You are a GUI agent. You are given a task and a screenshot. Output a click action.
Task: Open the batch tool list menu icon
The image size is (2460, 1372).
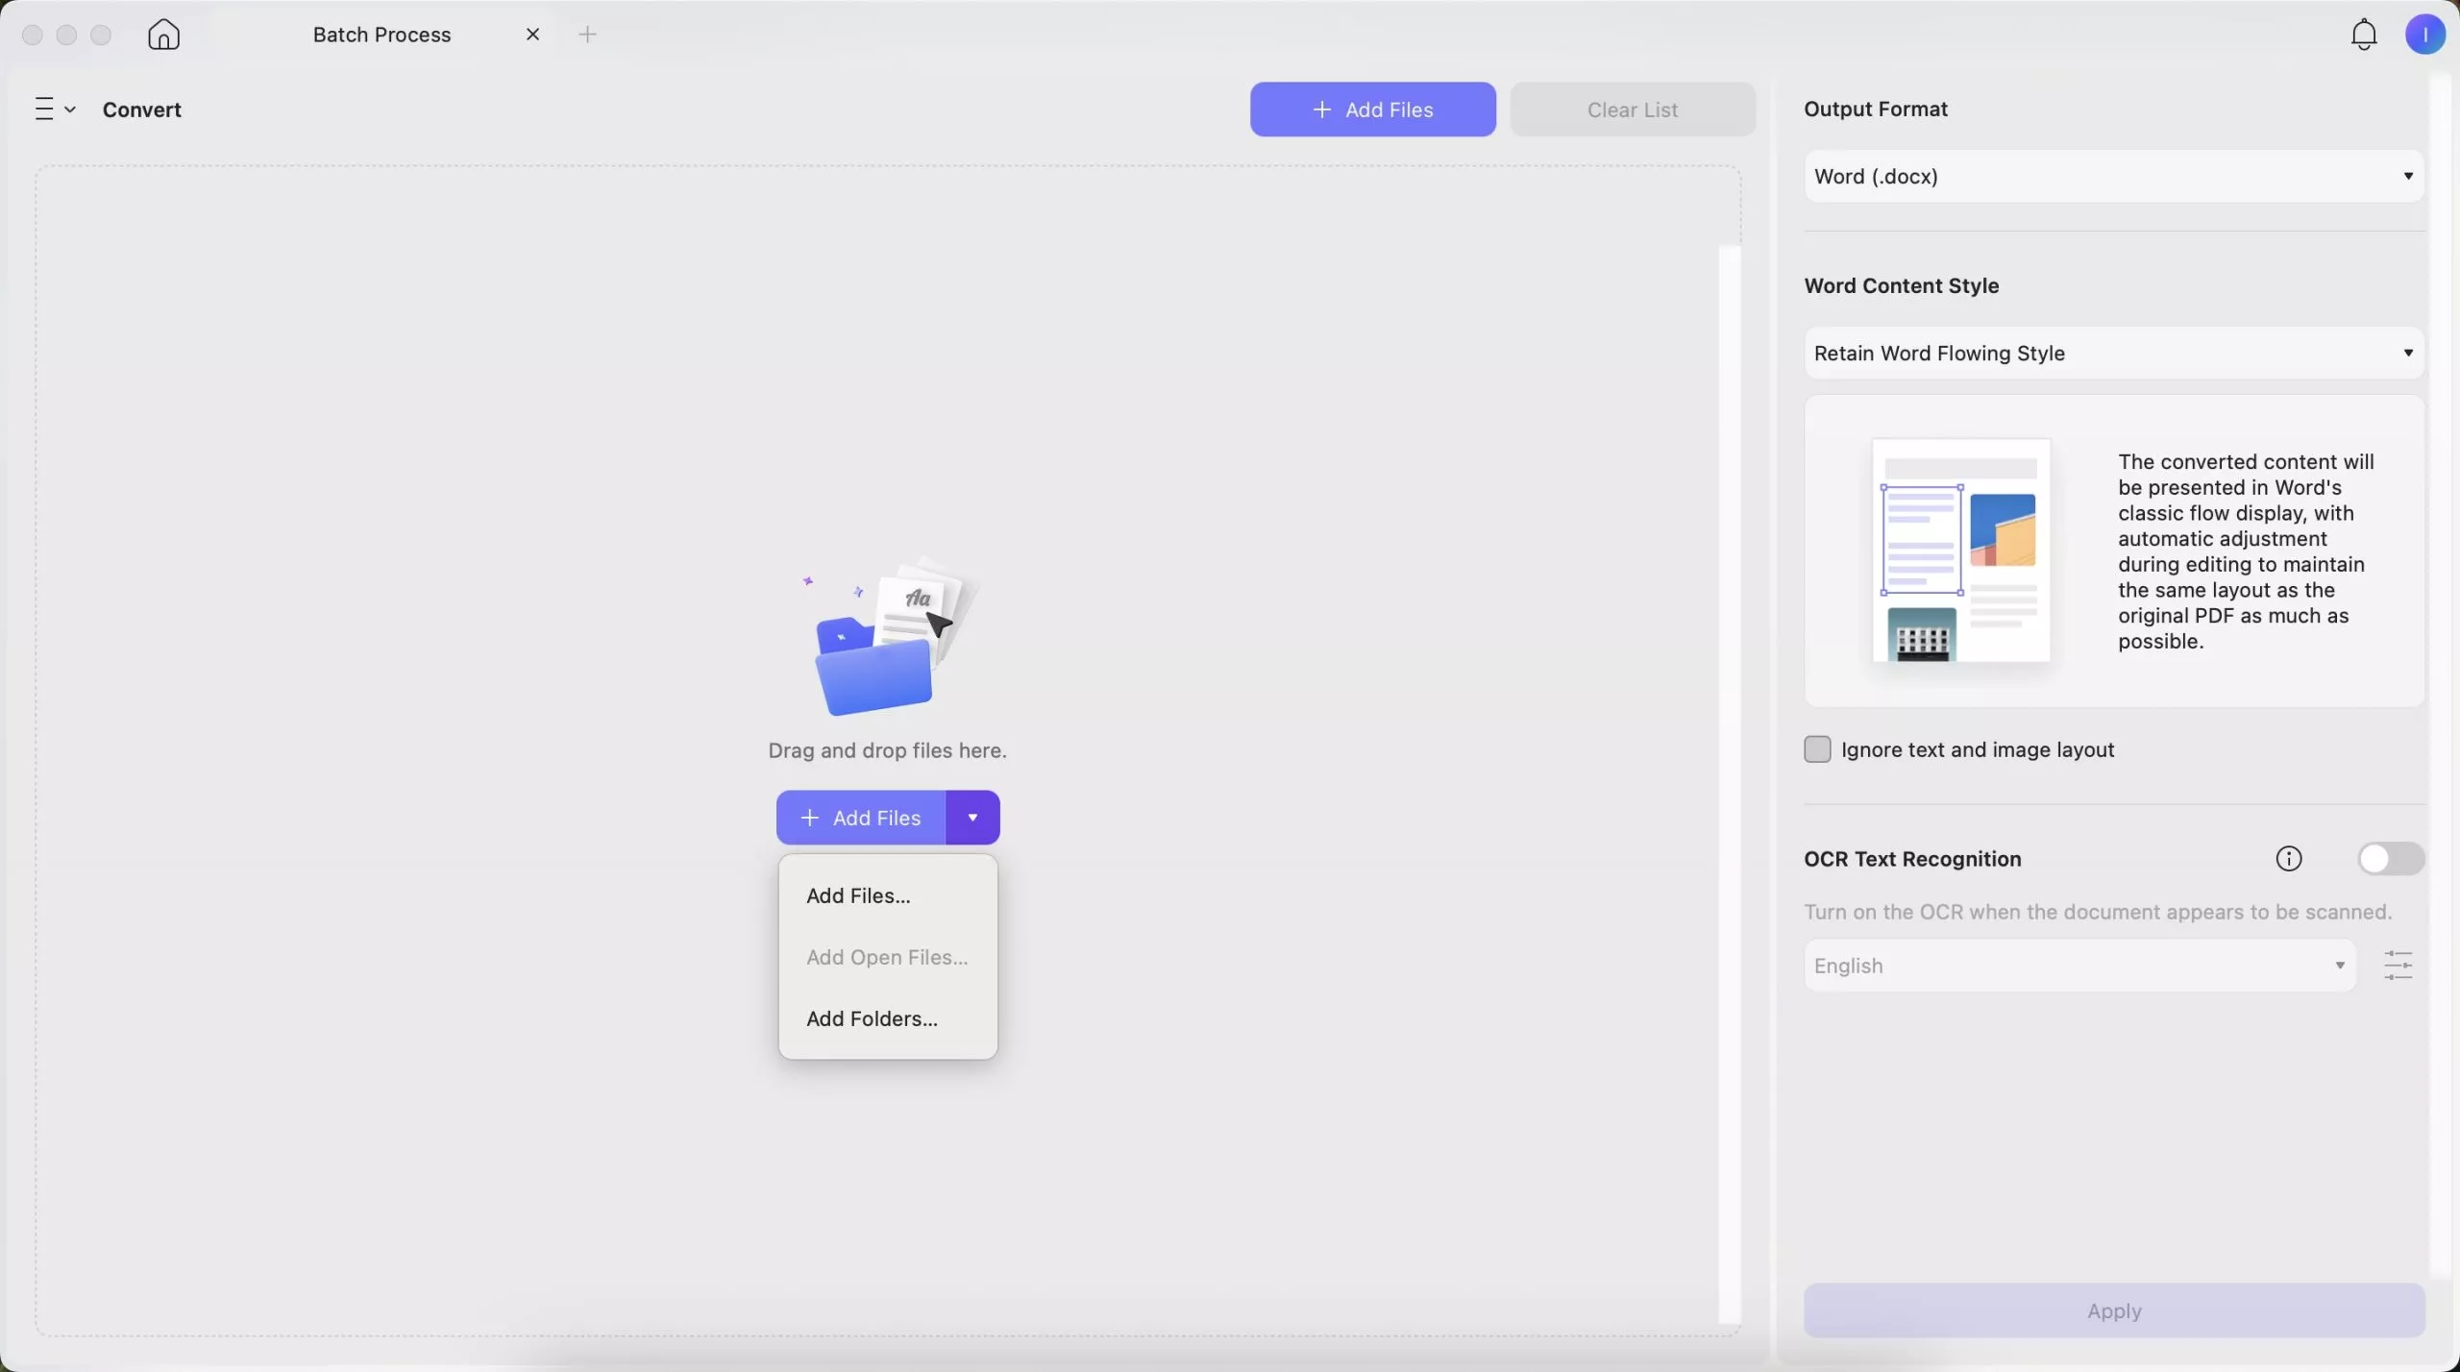point(54,110)
